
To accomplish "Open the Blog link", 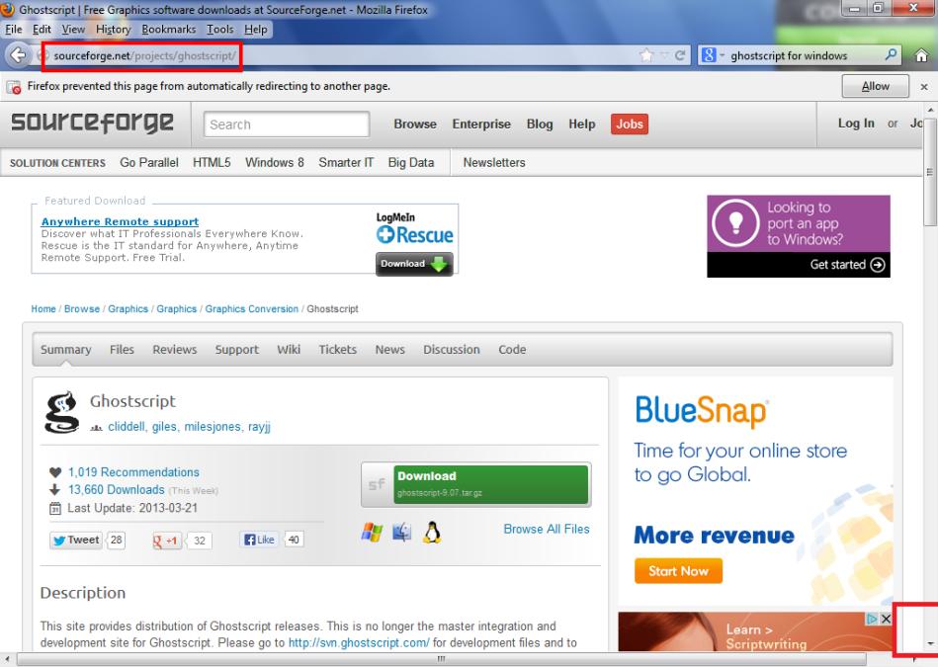I will (540, 124).
